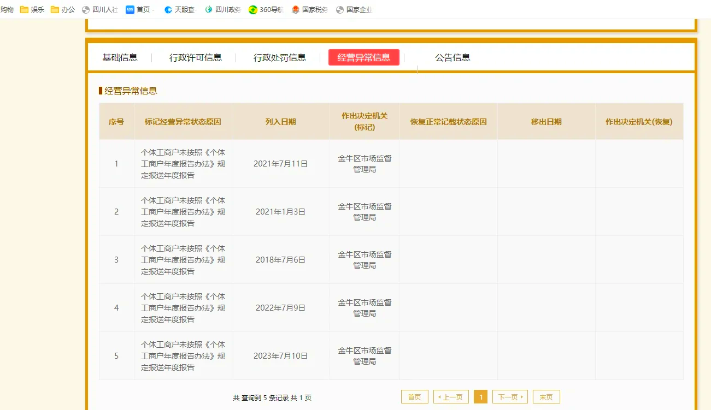Select the 经营异常信息 tab
The height and width of the screenshot is (410, 711).
pyautogui.click(x=364, y=57)
